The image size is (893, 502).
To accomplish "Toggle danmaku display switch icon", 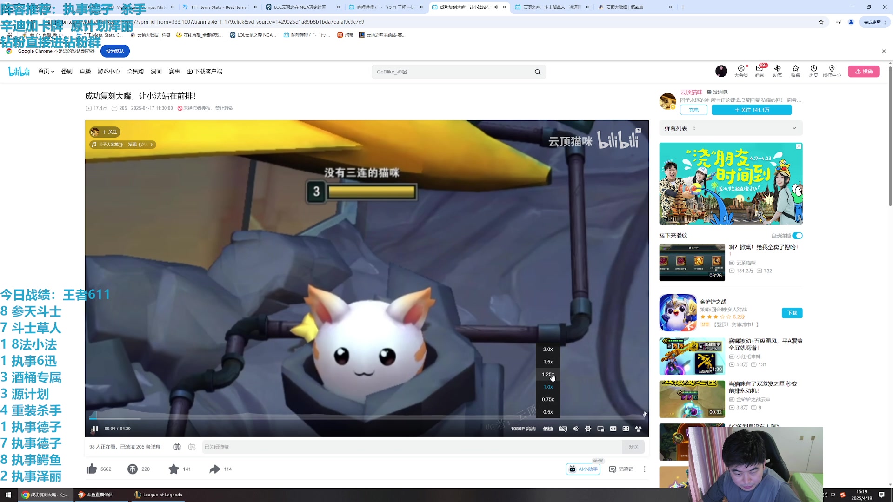I will (x=177, y=447).
